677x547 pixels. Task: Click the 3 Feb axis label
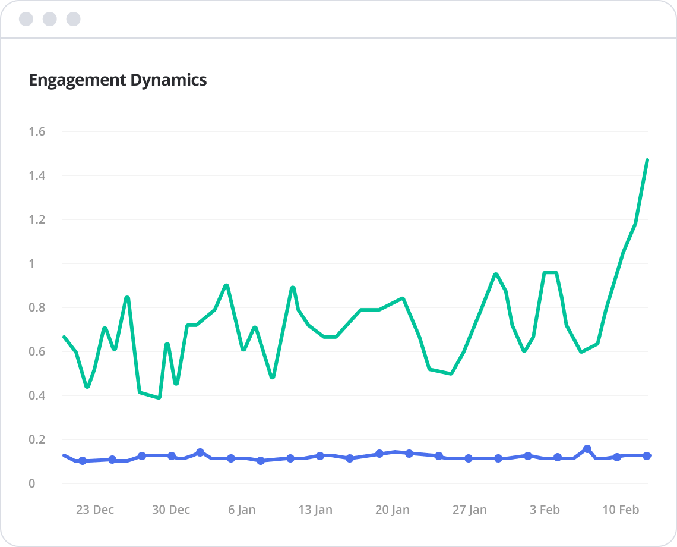[x=546, y=510]
